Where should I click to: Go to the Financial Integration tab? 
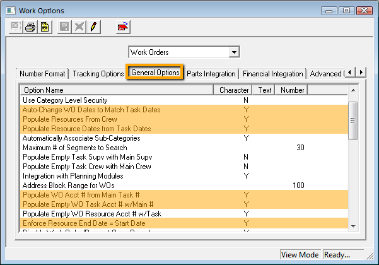coord(272,74)
